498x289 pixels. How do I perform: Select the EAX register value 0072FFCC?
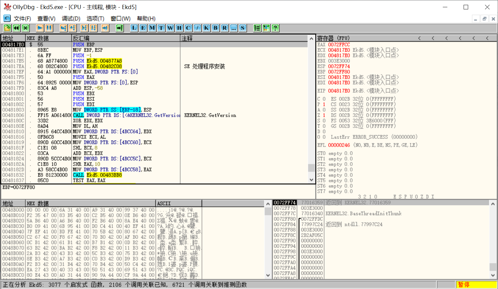click(x=339, y=45)
